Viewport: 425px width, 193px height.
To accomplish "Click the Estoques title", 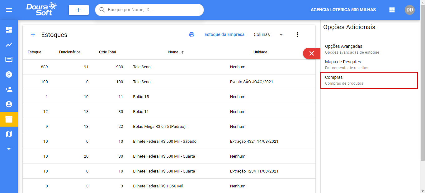I will [54, 35].
